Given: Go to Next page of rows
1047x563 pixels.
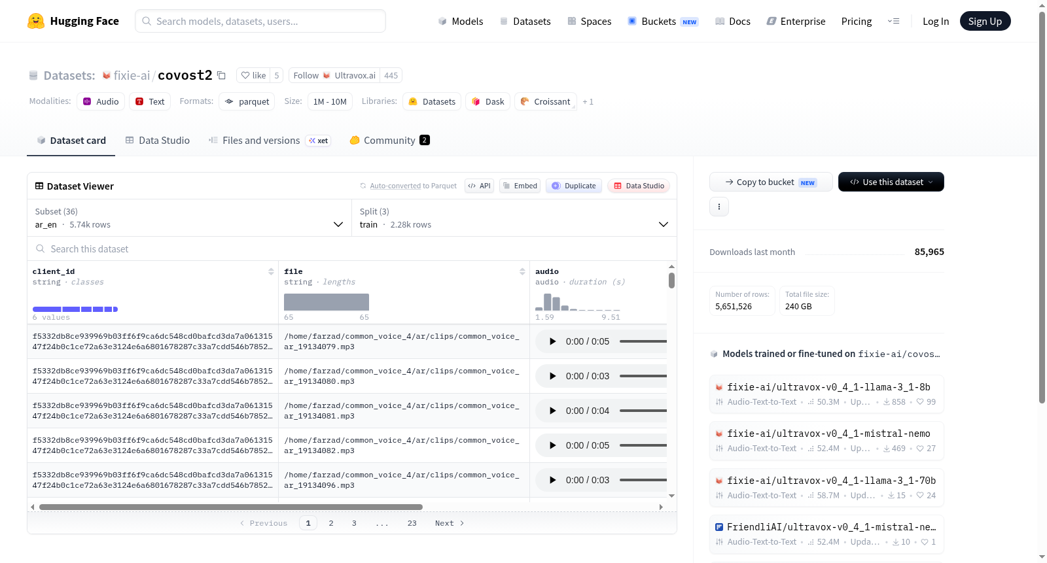Looking at the screenshot, I should pyautogui.click(x=450, y=523).
